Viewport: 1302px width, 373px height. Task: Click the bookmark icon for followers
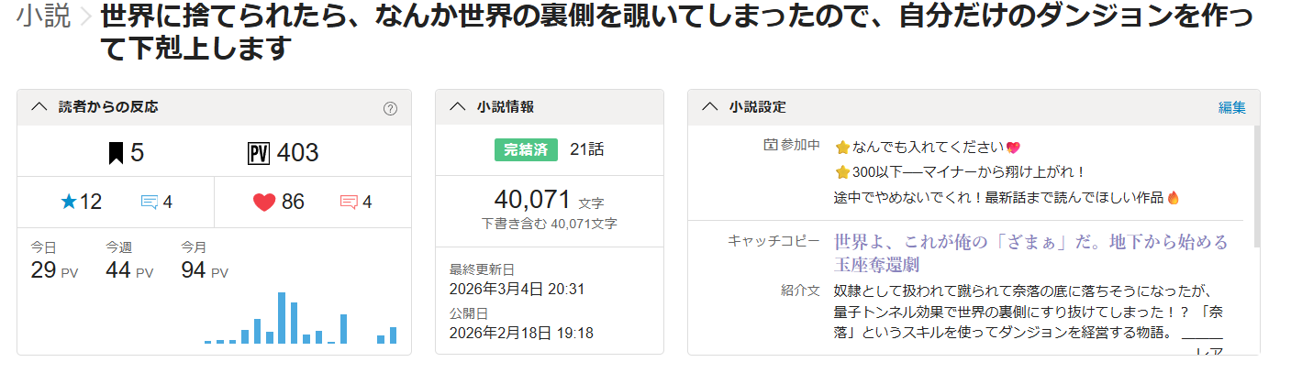tap(116, 153)
